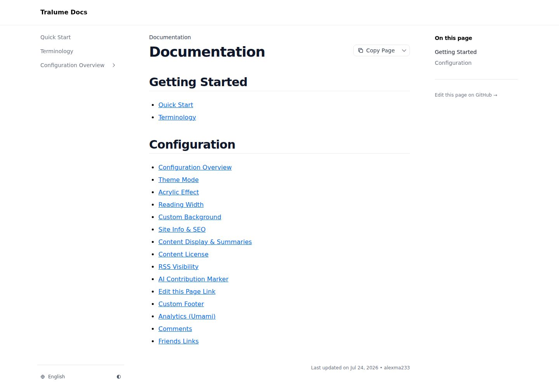Click the Documentation breadcrumb
Screen dimensions: 559x388
click(x=170, y=37)
